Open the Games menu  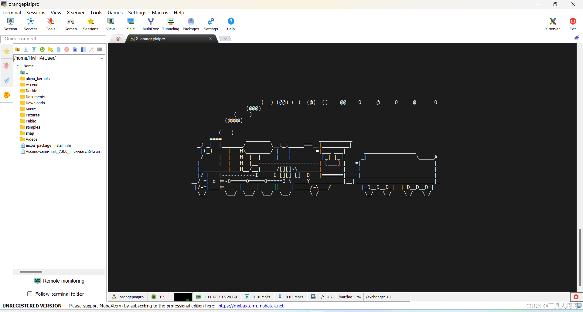click(x=115, y=12)
